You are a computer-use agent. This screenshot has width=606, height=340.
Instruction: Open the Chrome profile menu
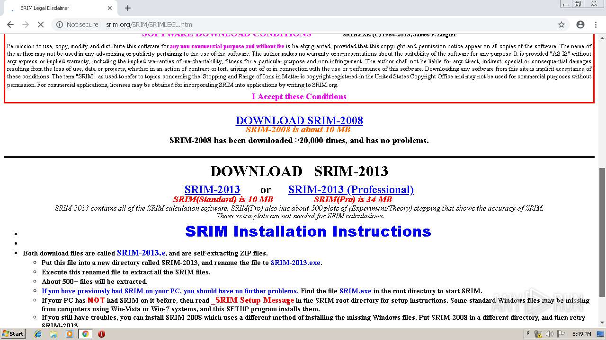pyautogui.click(x=580, y=25)
